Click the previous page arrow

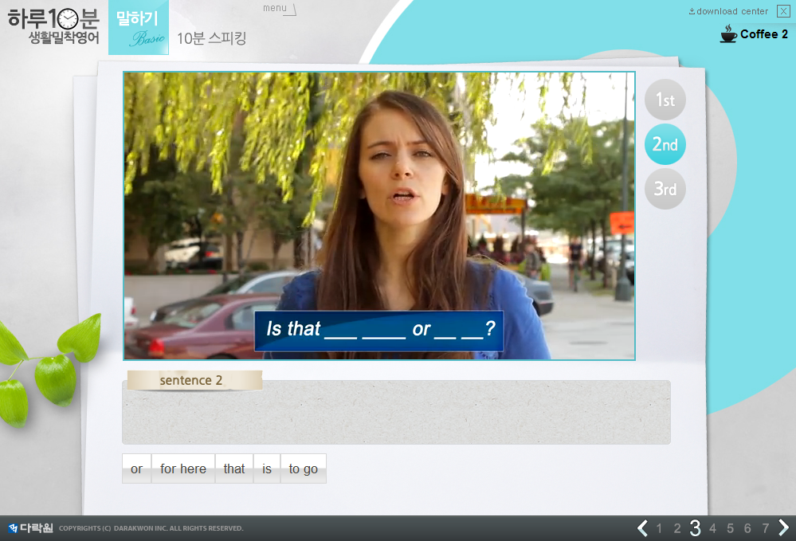(x=642, y=527)
